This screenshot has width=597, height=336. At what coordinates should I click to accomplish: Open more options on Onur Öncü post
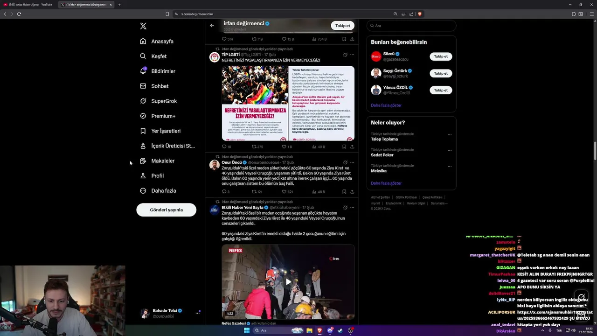[352, 162]
